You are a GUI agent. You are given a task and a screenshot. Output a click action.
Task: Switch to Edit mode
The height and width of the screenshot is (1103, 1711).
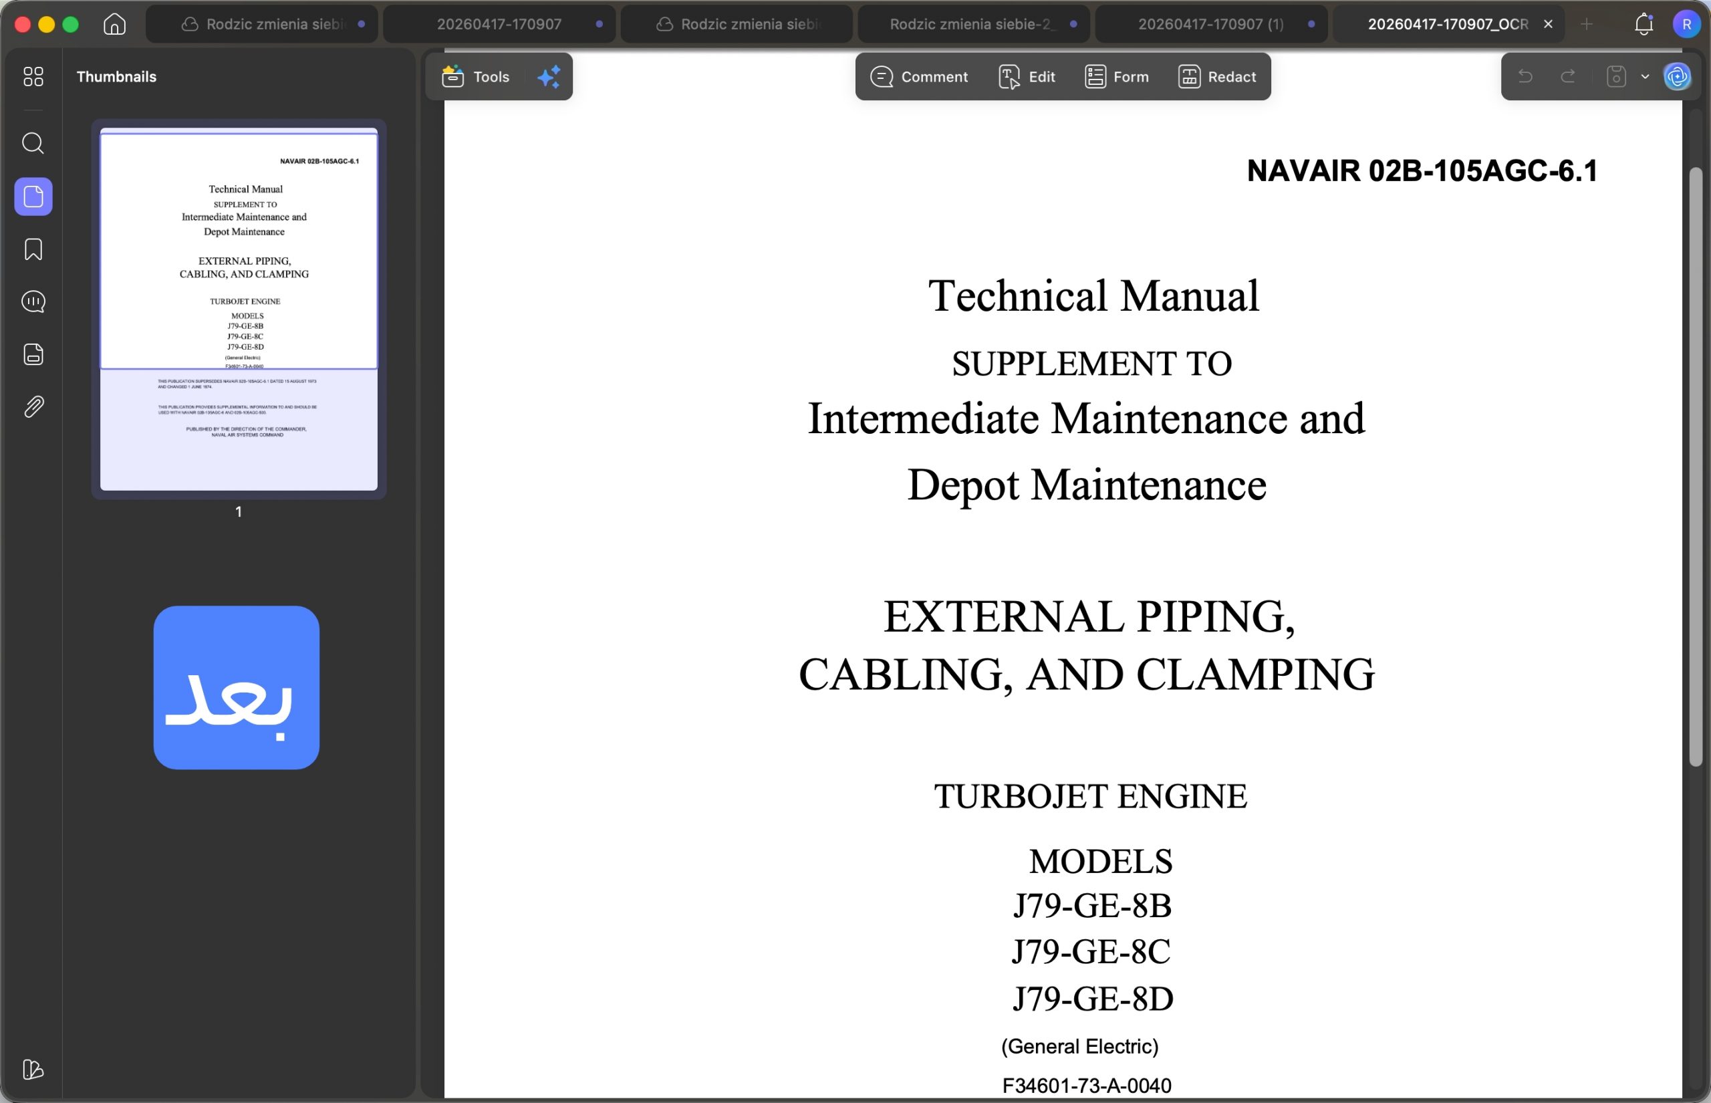click(x=1027, y=77)
